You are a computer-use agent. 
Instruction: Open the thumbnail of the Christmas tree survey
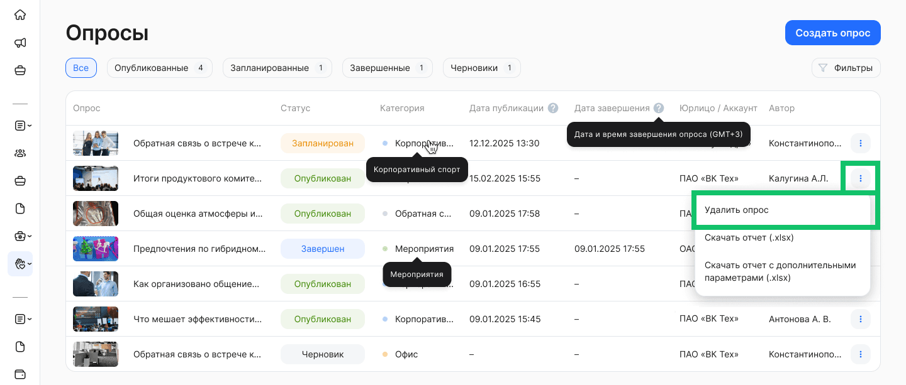coord(96,248)
